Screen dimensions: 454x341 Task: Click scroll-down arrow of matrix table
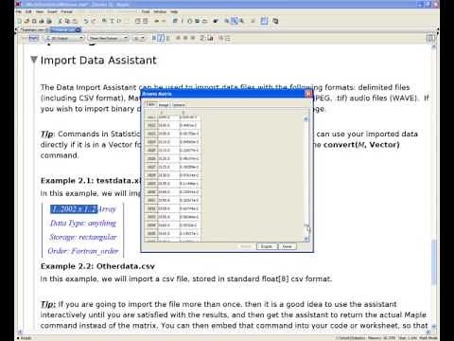coord(306,239)
